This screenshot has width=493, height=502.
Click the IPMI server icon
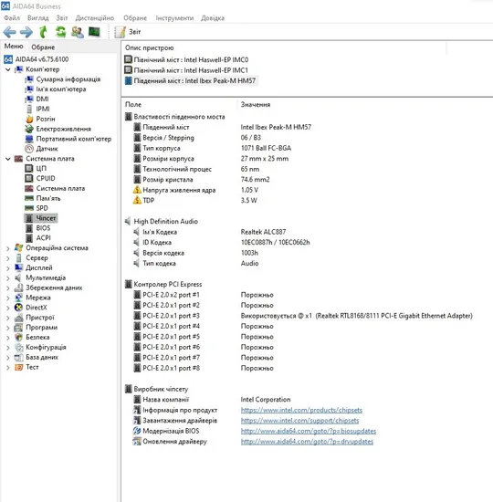coord(29,109)
